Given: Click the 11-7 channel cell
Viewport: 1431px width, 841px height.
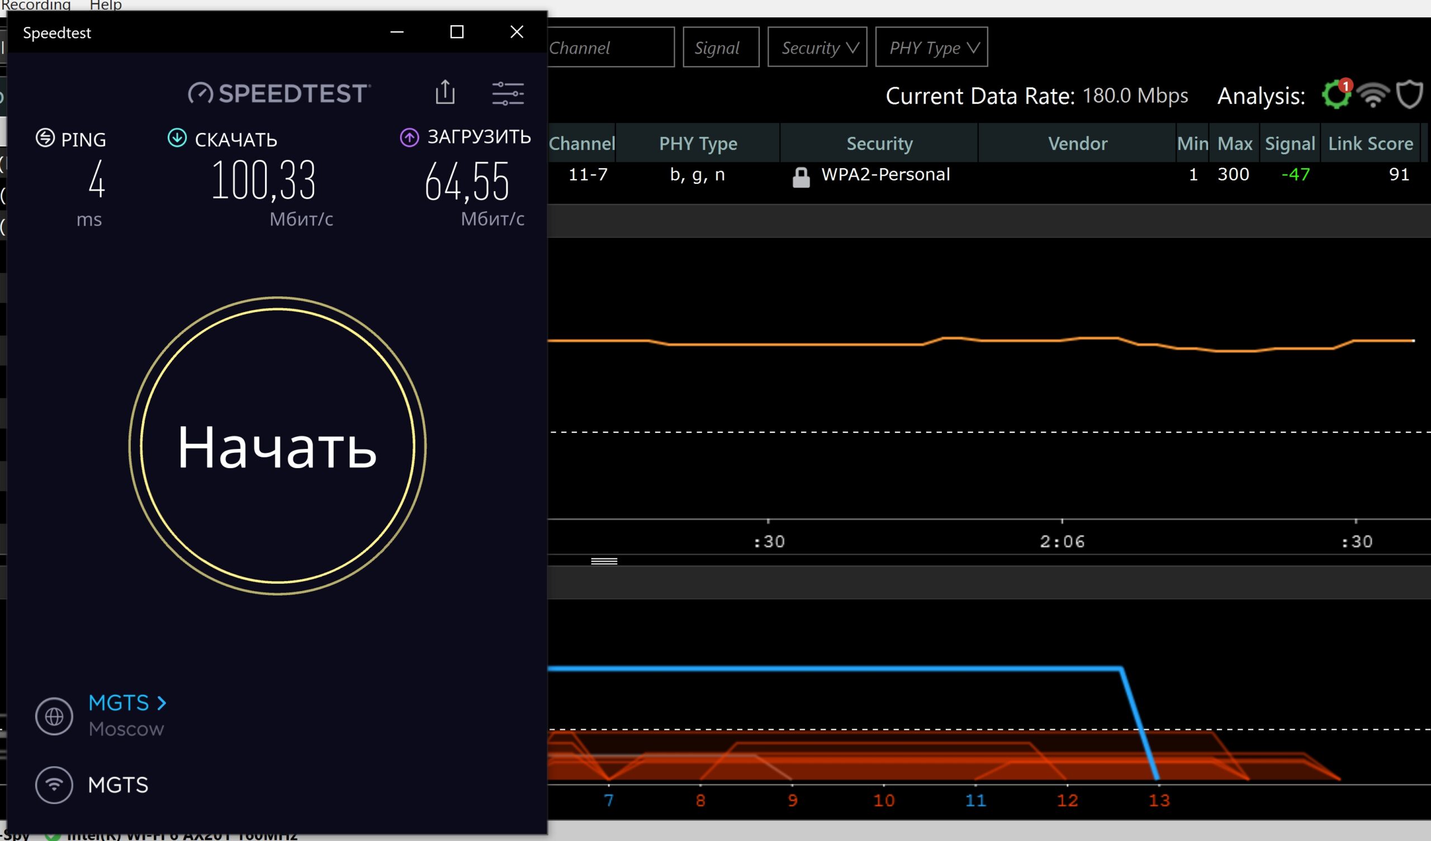Looking at the screenshot, I should [587, 174].
